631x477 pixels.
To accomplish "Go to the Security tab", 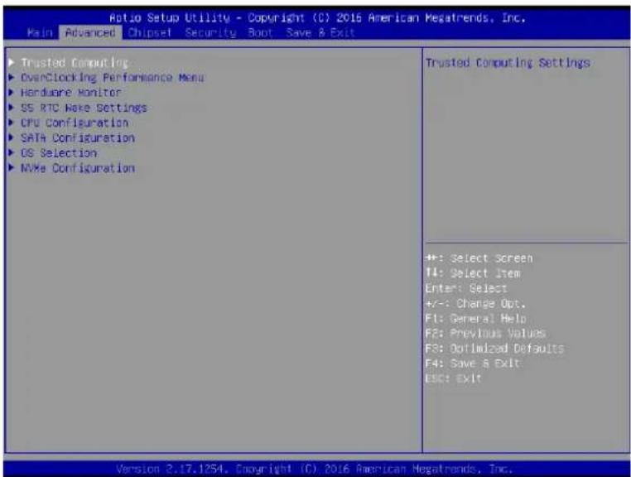I will [210, 32].
